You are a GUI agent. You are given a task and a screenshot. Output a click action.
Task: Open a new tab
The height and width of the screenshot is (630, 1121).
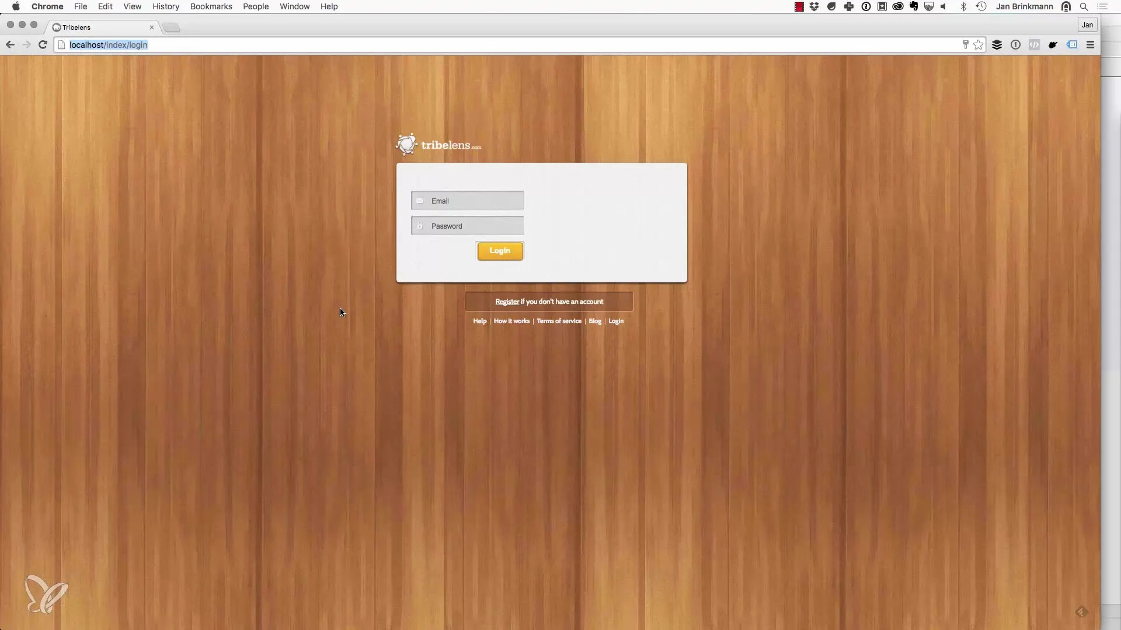pyautogui.click(x=172, y=27)
